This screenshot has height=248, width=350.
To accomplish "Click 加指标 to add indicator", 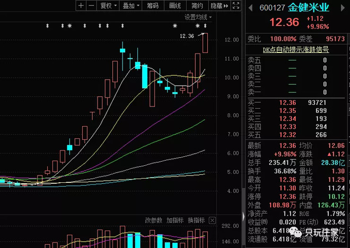I will 175,220.
